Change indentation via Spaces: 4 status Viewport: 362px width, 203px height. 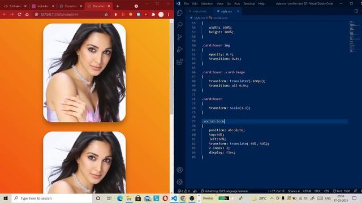(x=294, y=191)
